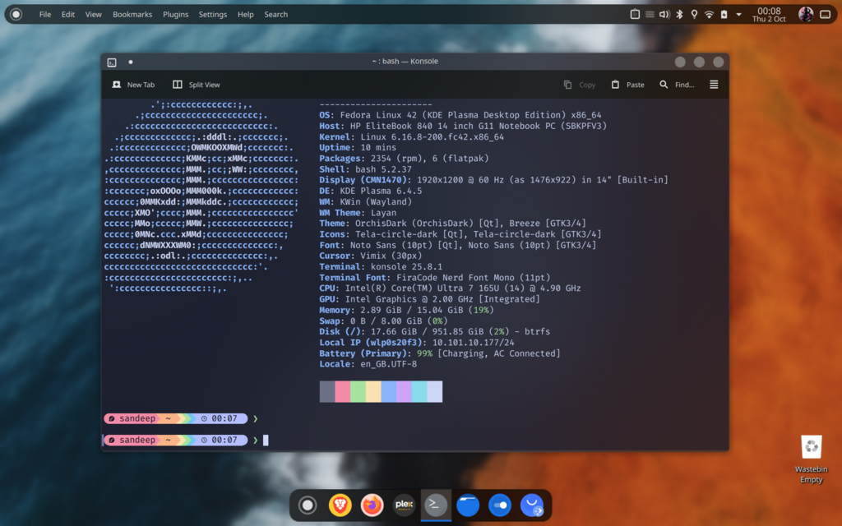The height and width of the screenshot is (526, 842).
Task: Open the file manager from dock
Action: (x=468, y=505)
